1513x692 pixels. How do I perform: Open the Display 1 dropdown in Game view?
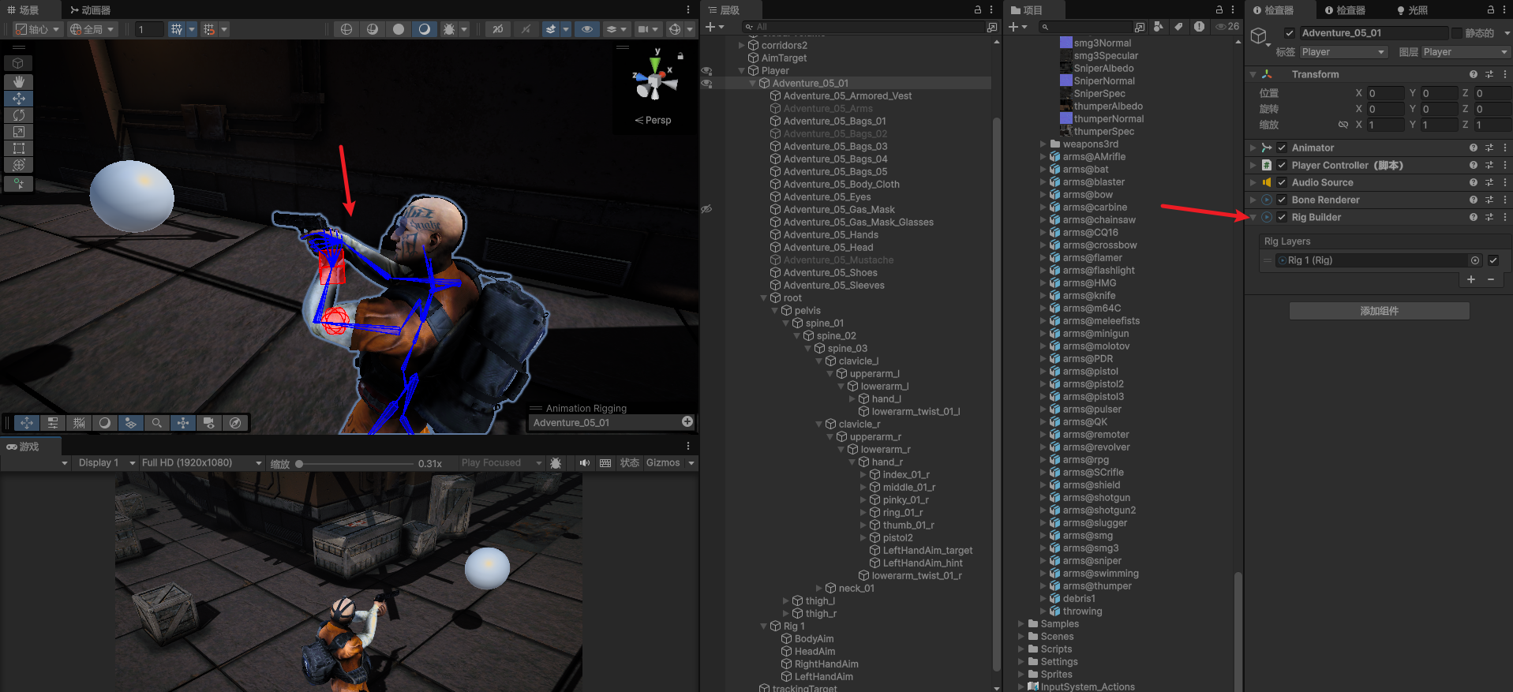point(106,463)
